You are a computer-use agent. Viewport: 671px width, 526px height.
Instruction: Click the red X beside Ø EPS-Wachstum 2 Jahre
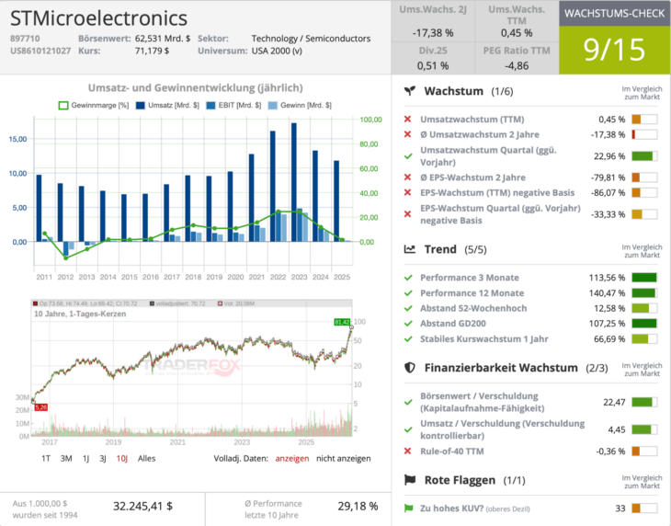tap(407, 177)
